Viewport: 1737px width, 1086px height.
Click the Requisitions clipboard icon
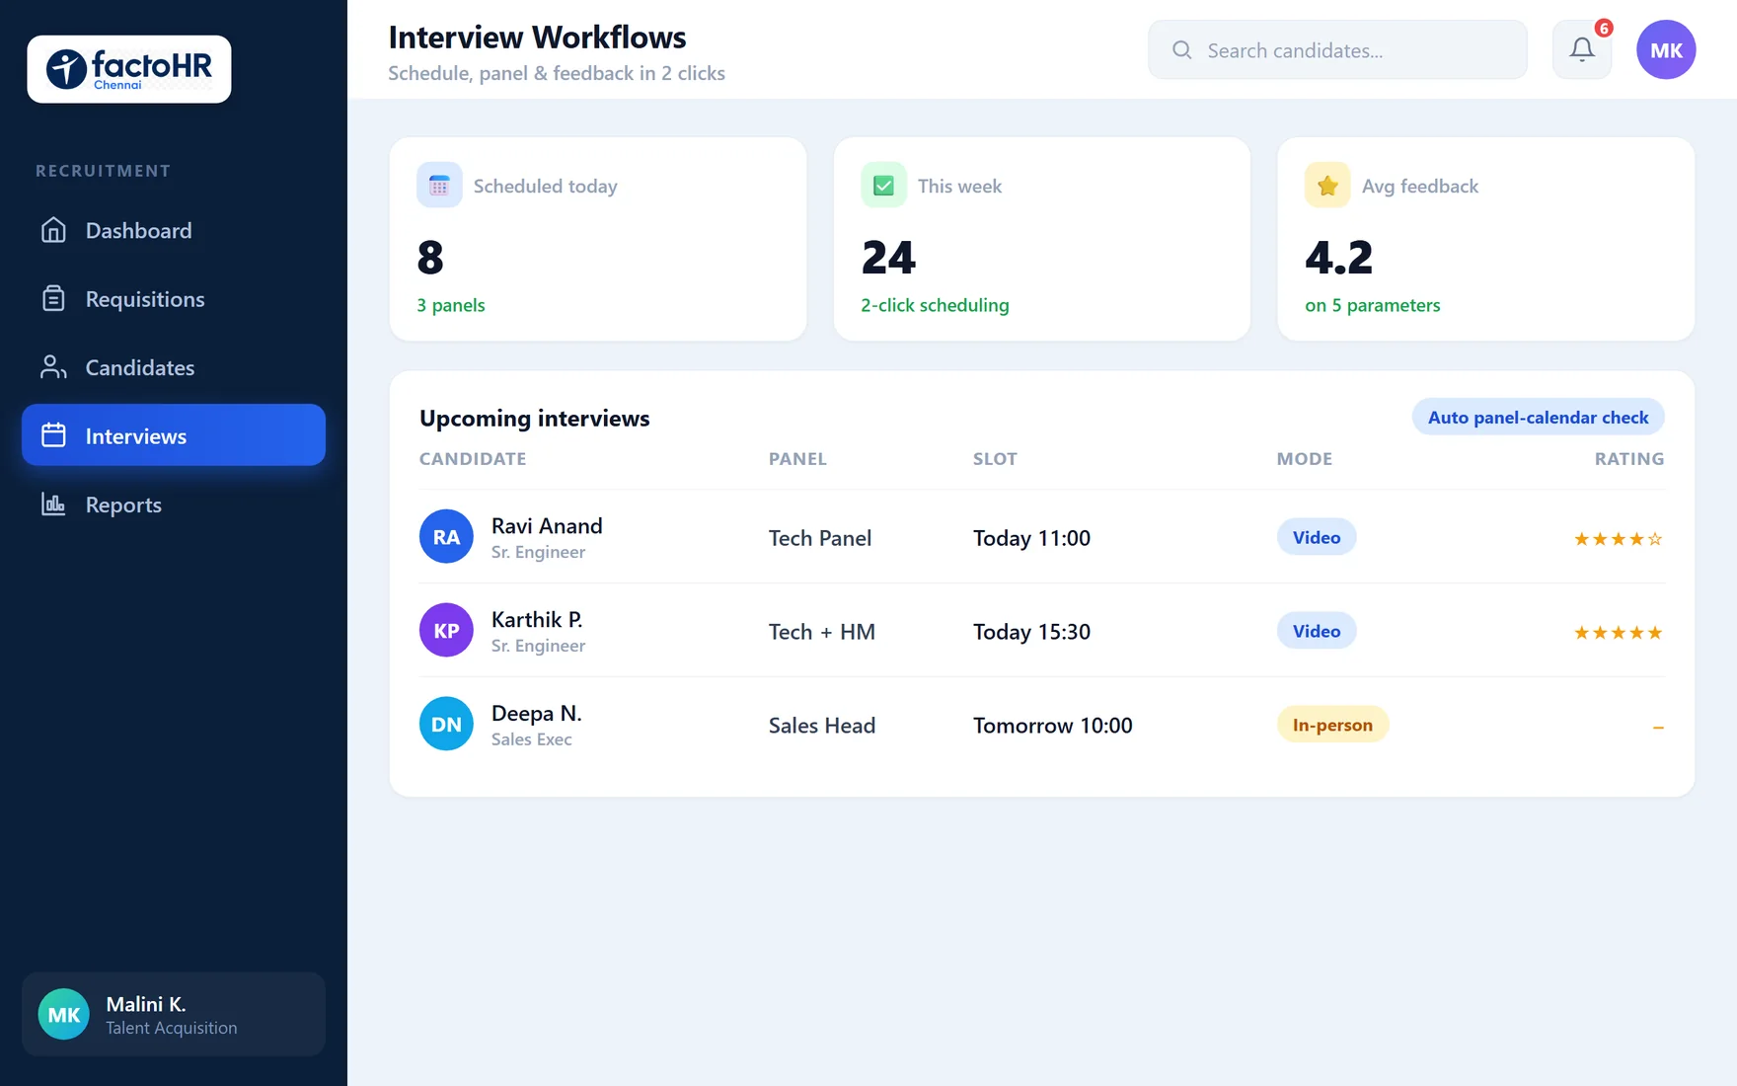click(x=53, y=298)
